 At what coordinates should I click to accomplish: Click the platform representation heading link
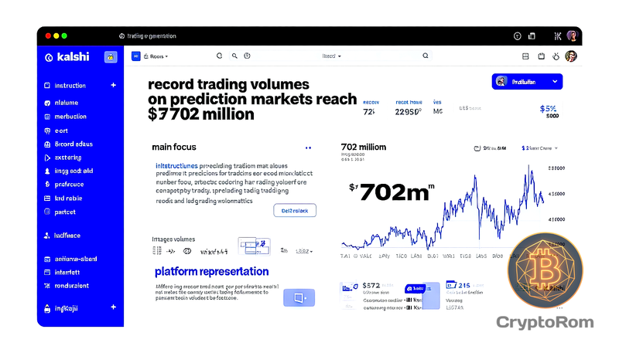pyautogui.click(x=211, y=271)
